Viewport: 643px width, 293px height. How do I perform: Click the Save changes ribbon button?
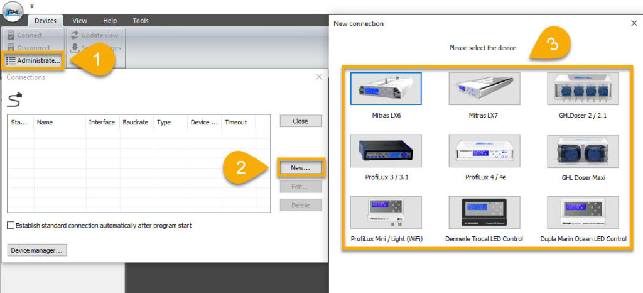click(96, 48)
